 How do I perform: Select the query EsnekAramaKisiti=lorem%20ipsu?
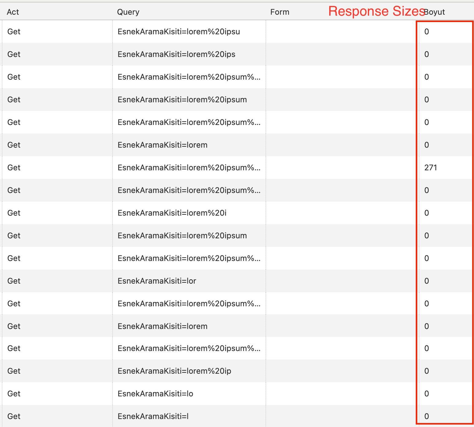coord(179,32)
